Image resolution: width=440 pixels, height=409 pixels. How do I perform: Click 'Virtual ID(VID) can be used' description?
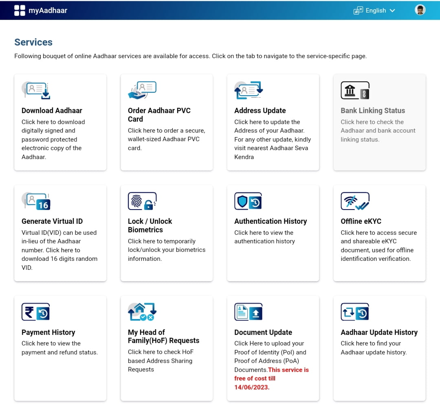pyautogui.click(x=59, y=250)
